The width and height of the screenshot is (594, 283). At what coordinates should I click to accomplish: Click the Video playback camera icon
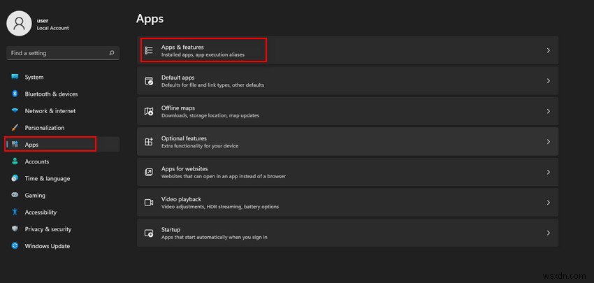coord(149,202)
